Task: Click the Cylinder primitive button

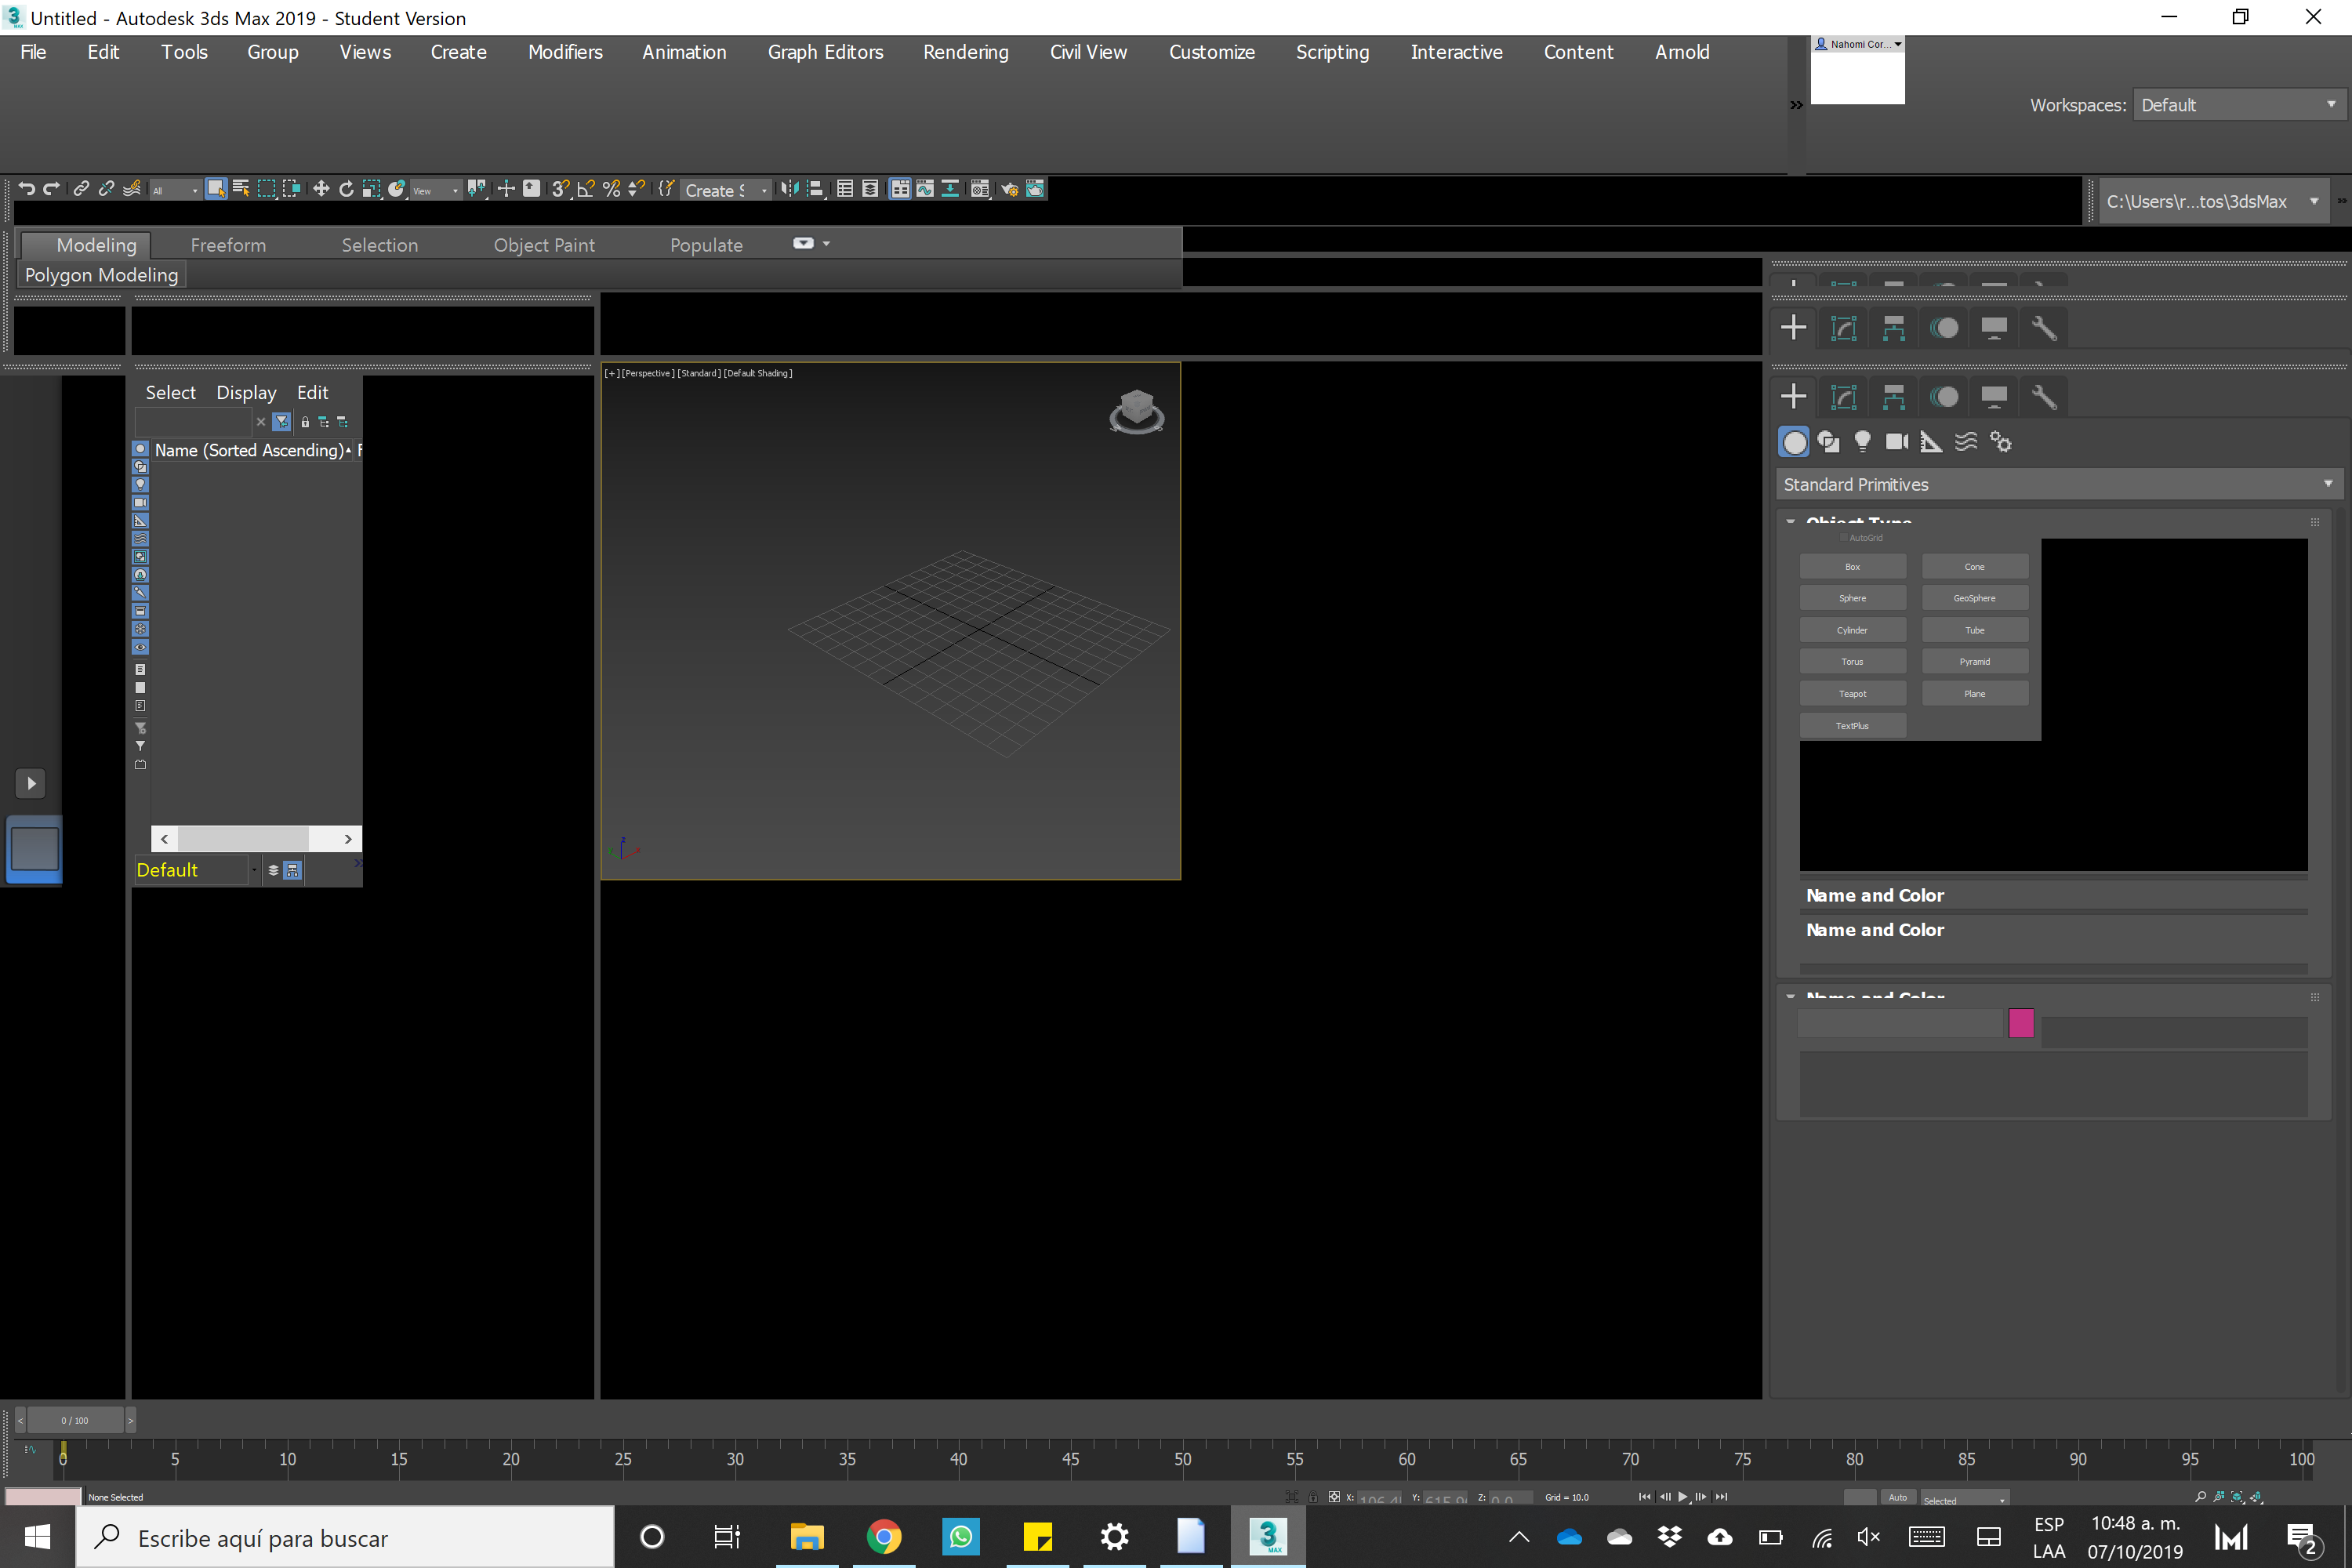Action: pyautogui.click(x=1852, y=630)
